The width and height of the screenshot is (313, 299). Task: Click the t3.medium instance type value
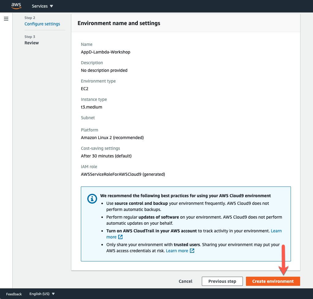91,107
